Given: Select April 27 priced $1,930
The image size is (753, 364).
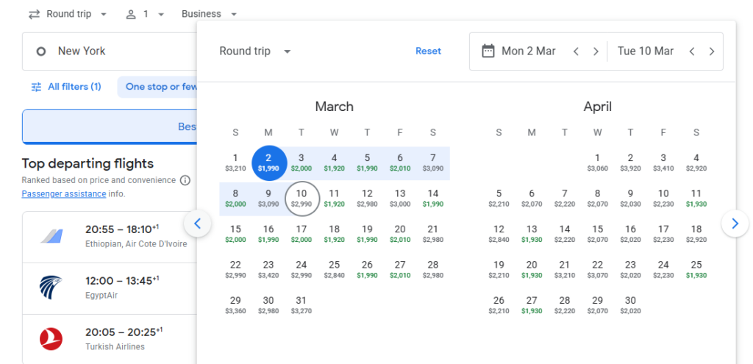Looking at the screenshot, I should [x=532, y=305].
